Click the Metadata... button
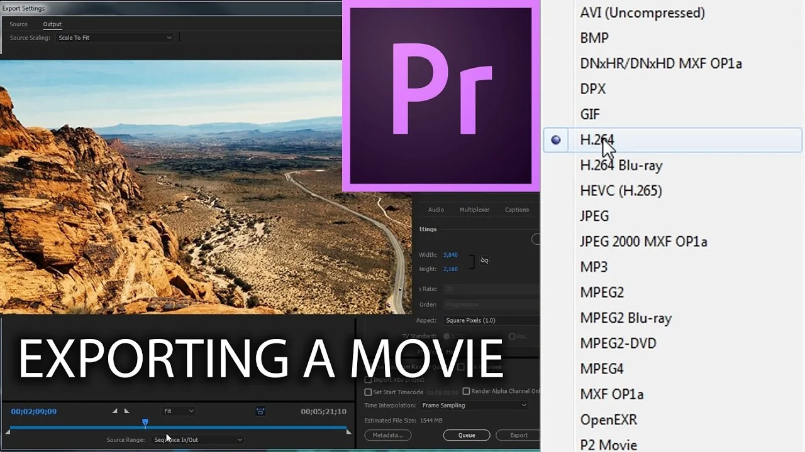This screenshot has height=452, width=805. pos(387,435)
